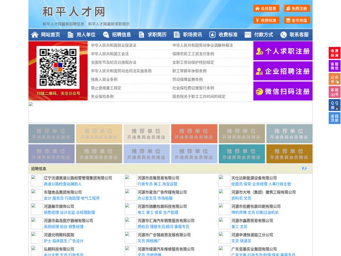Open 招聘信息 in the navigation bar
The width and height of the screenshot is (341, 256).
click(x=121, y=35)
